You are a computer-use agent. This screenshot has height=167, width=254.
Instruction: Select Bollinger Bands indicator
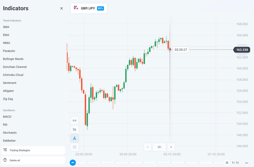click(x=13, y=59)
